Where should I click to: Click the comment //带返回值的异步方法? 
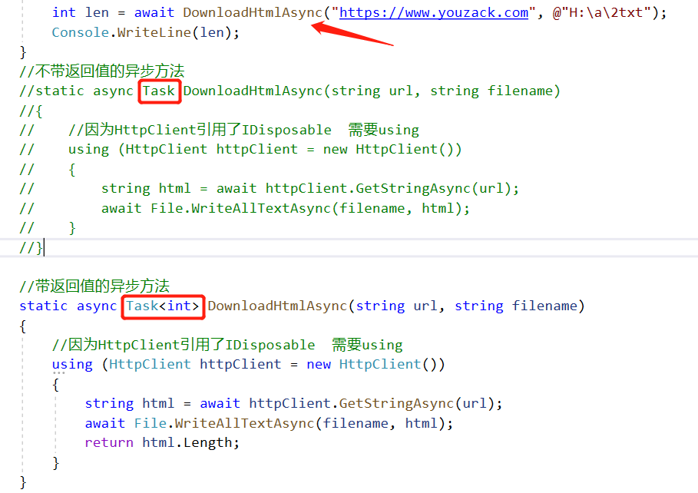coord(94,286)
